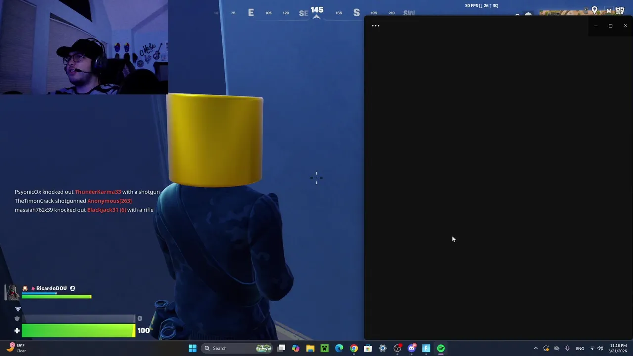This screenshot has height=356, width=633.
Task: Click kill feed name Anonymous[263]
Action: [109, 201]
